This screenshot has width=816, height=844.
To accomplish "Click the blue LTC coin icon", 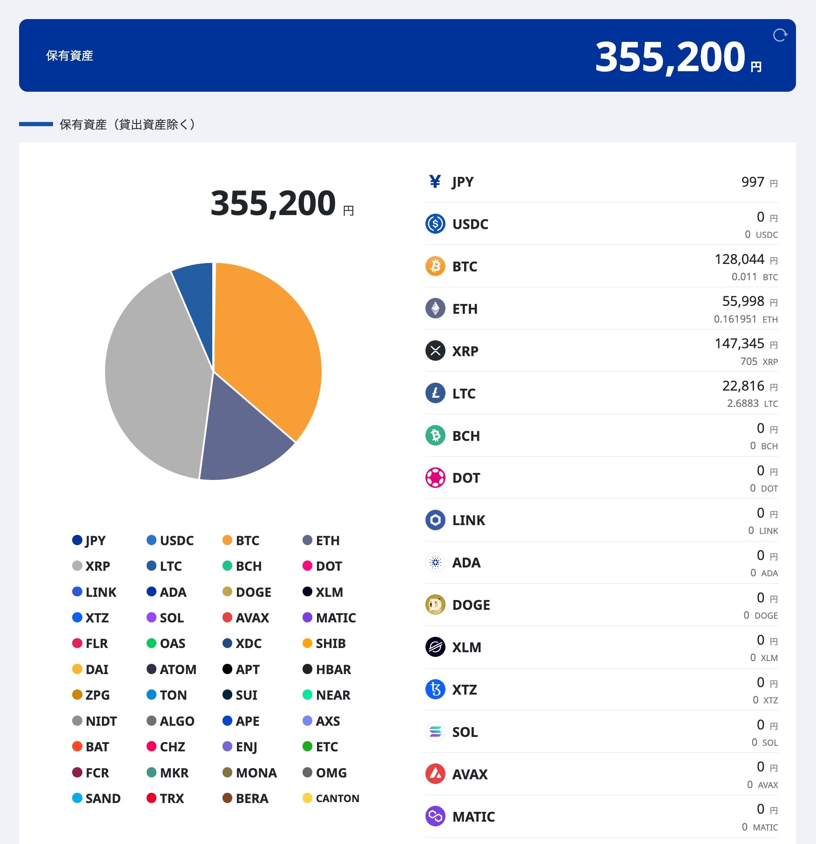I will click(435, 393).
